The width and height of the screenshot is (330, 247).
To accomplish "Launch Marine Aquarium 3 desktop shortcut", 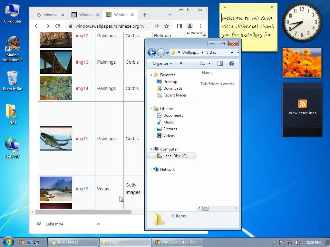I will pos(13,49).
